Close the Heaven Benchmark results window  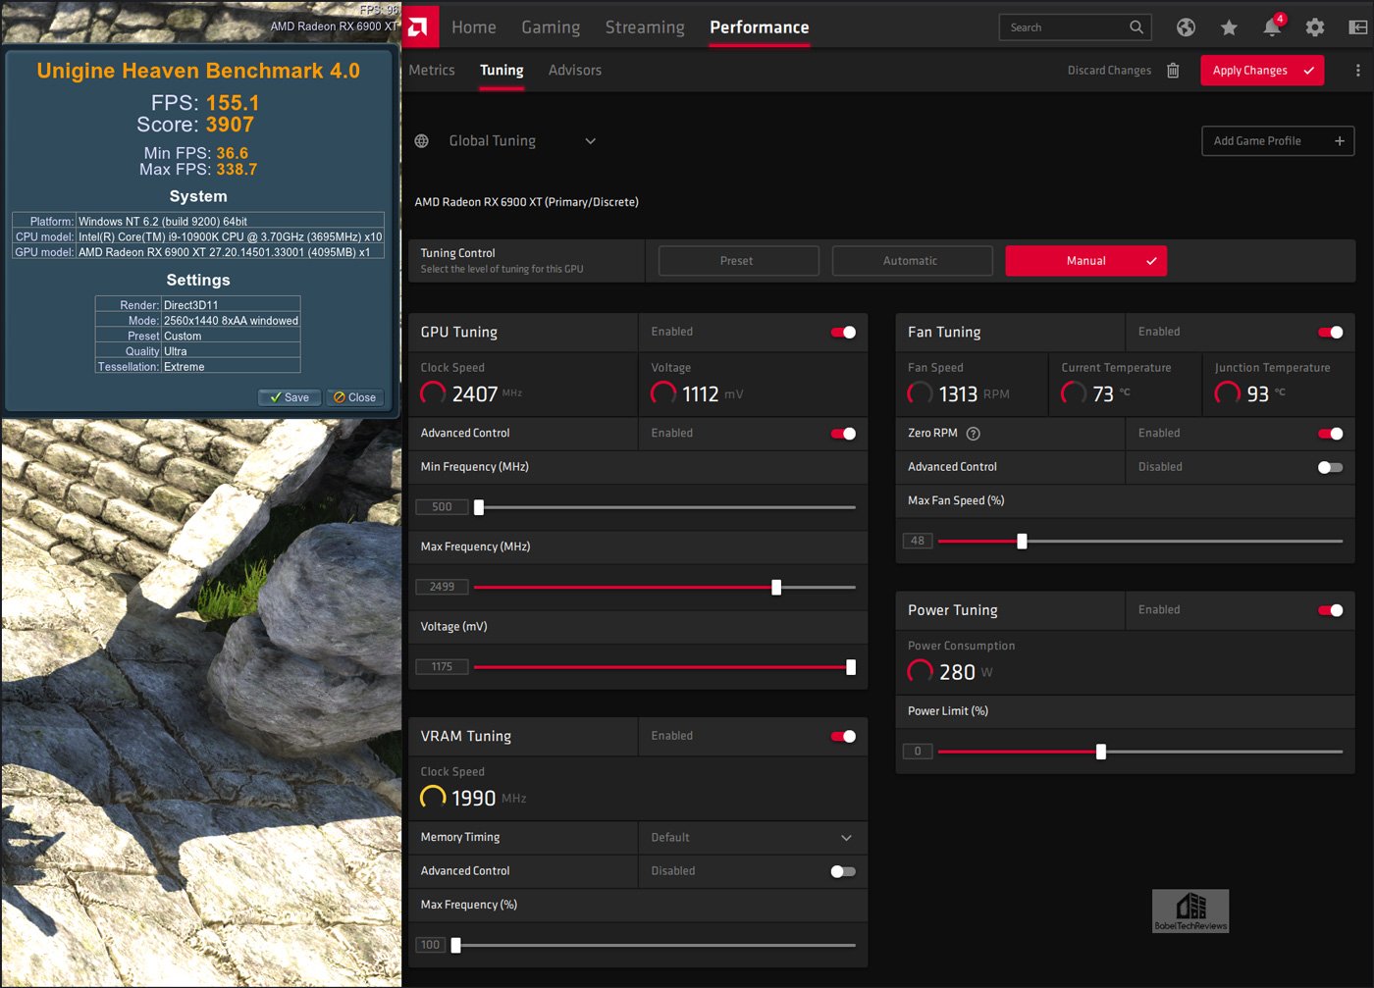click(x=355, y=397)
